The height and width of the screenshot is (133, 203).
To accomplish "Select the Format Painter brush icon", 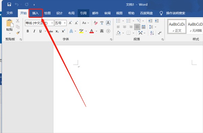I will [x=18, y=33].
